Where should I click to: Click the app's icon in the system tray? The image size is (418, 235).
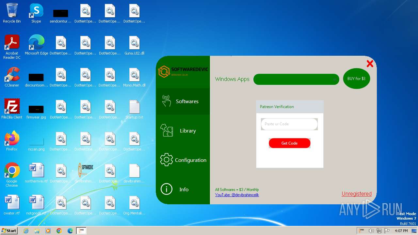point(362,231)
